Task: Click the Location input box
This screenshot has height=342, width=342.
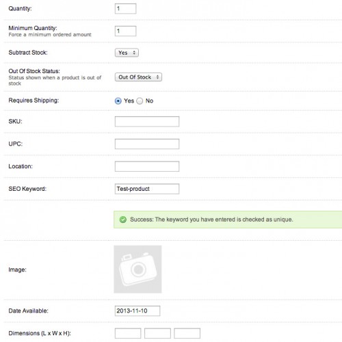Action: click(147, 166)
